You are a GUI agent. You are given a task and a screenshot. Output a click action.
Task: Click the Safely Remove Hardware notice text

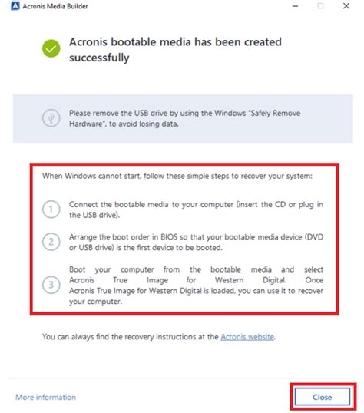(185, 118)
